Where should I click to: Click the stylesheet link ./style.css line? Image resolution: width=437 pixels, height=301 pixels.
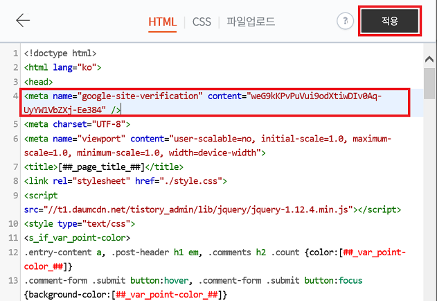[125, 181]
